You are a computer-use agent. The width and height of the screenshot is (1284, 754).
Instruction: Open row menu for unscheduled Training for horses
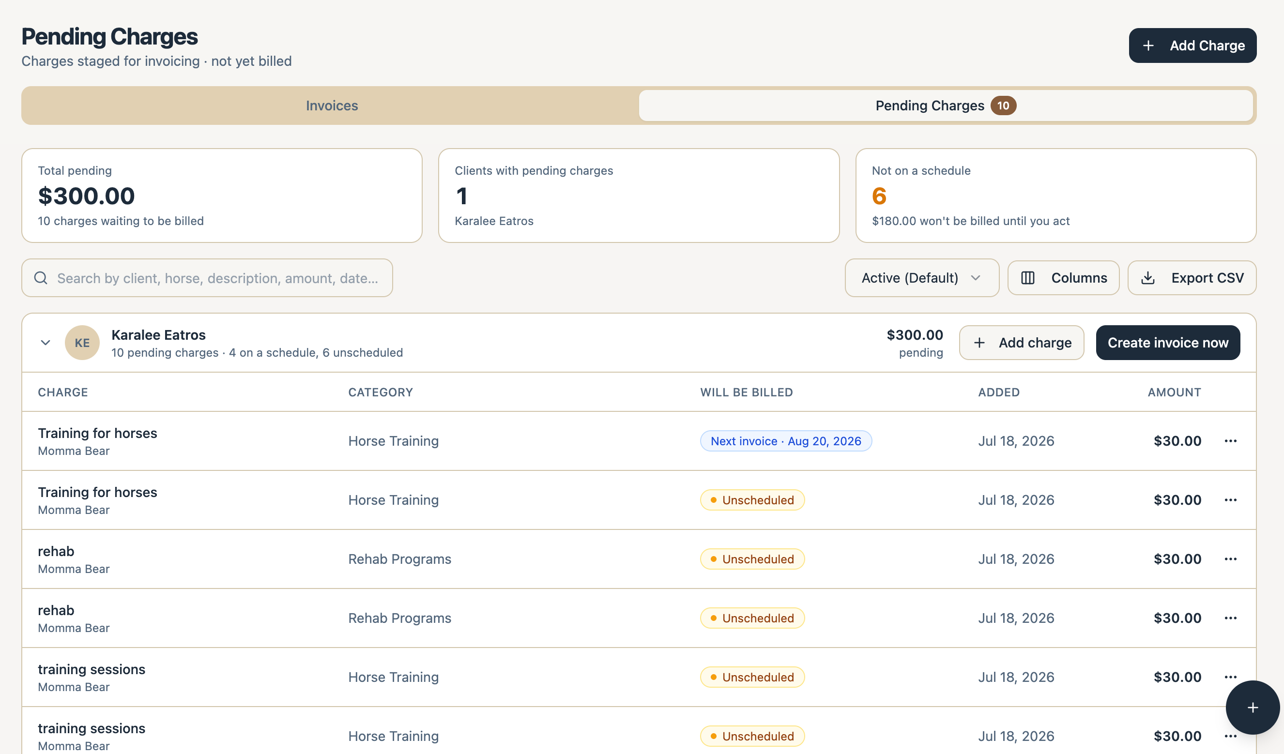pos(1231,500)
